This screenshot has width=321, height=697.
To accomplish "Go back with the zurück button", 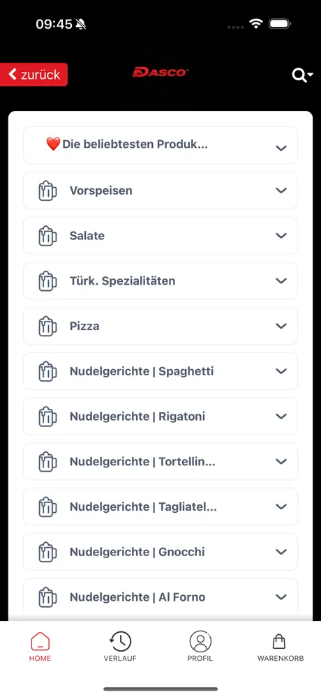I will pos(33,75).
